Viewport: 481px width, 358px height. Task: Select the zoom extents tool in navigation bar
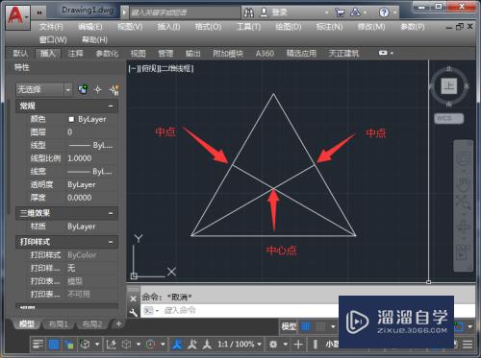(x=463, y=203)
